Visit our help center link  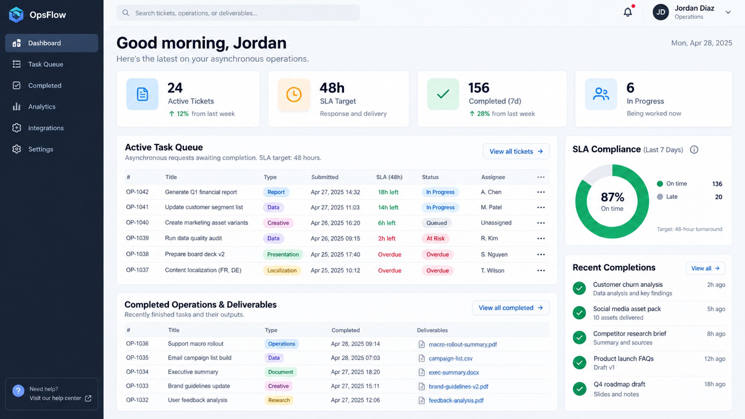[x=60, y=398]
